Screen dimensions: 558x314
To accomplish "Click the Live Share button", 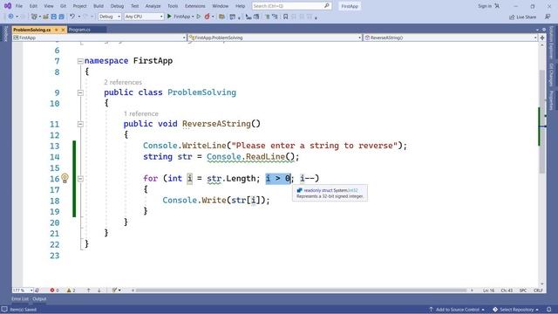I will pos(522,17).
